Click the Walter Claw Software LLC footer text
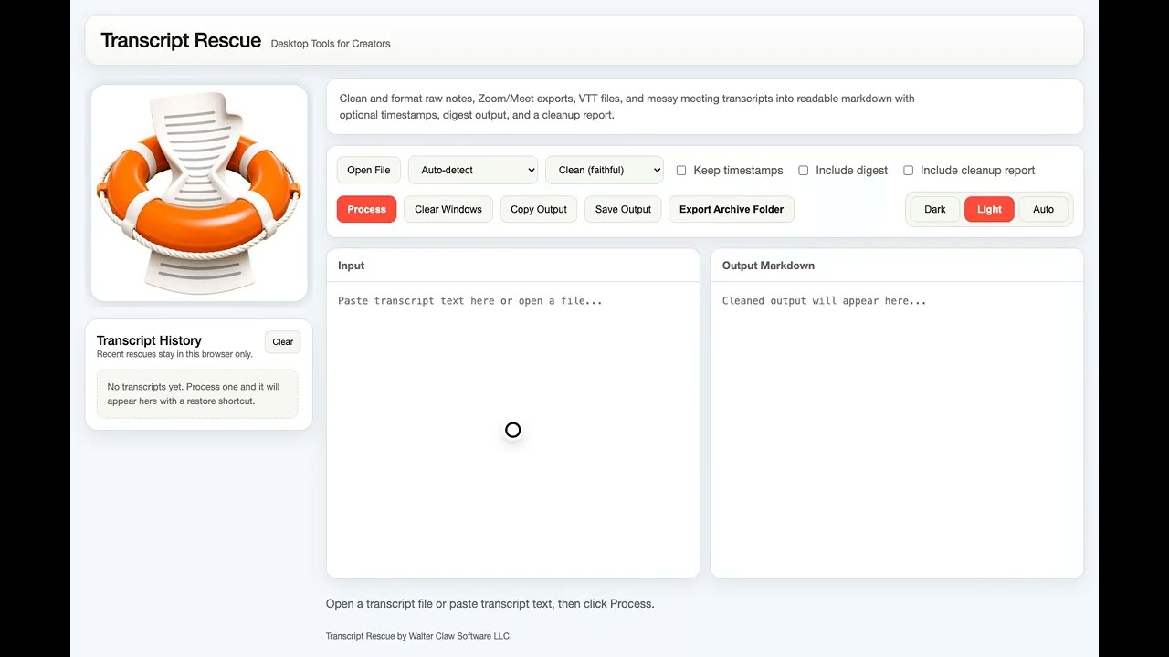Image resolution: width=1169 pixels, height=657 pixels. coord(418,636)
